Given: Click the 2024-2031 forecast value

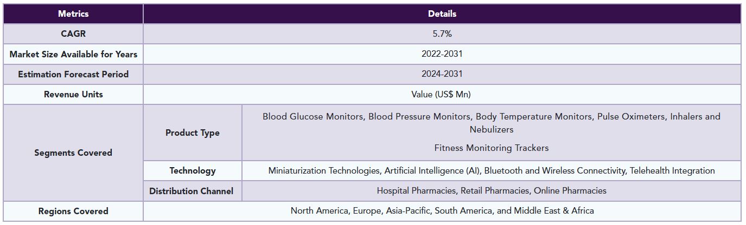Looking at the screenshot, I should (x=442, y=74).
